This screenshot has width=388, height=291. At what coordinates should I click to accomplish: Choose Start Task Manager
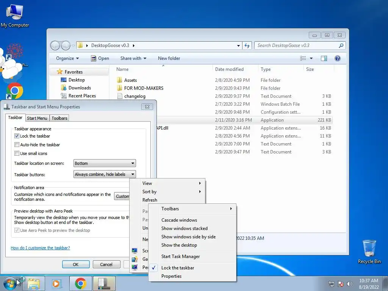click(x=180, y=257)
